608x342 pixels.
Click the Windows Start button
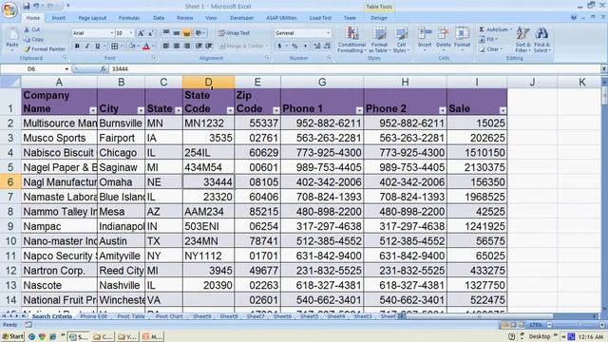point(12,336)
